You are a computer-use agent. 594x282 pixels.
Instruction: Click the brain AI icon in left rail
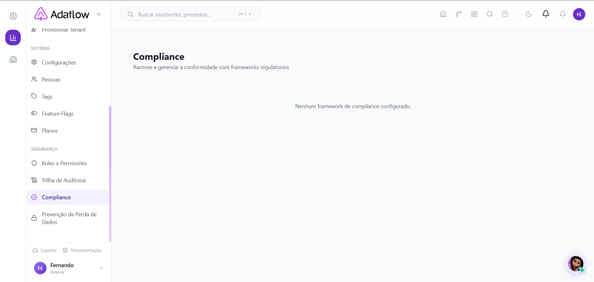(x=13, y=16)
